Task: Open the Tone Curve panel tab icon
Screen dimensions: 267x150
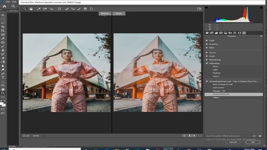Action: 212,33
